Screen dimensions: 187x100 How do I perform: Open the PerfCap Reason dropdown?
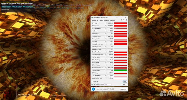coord(105,70)
